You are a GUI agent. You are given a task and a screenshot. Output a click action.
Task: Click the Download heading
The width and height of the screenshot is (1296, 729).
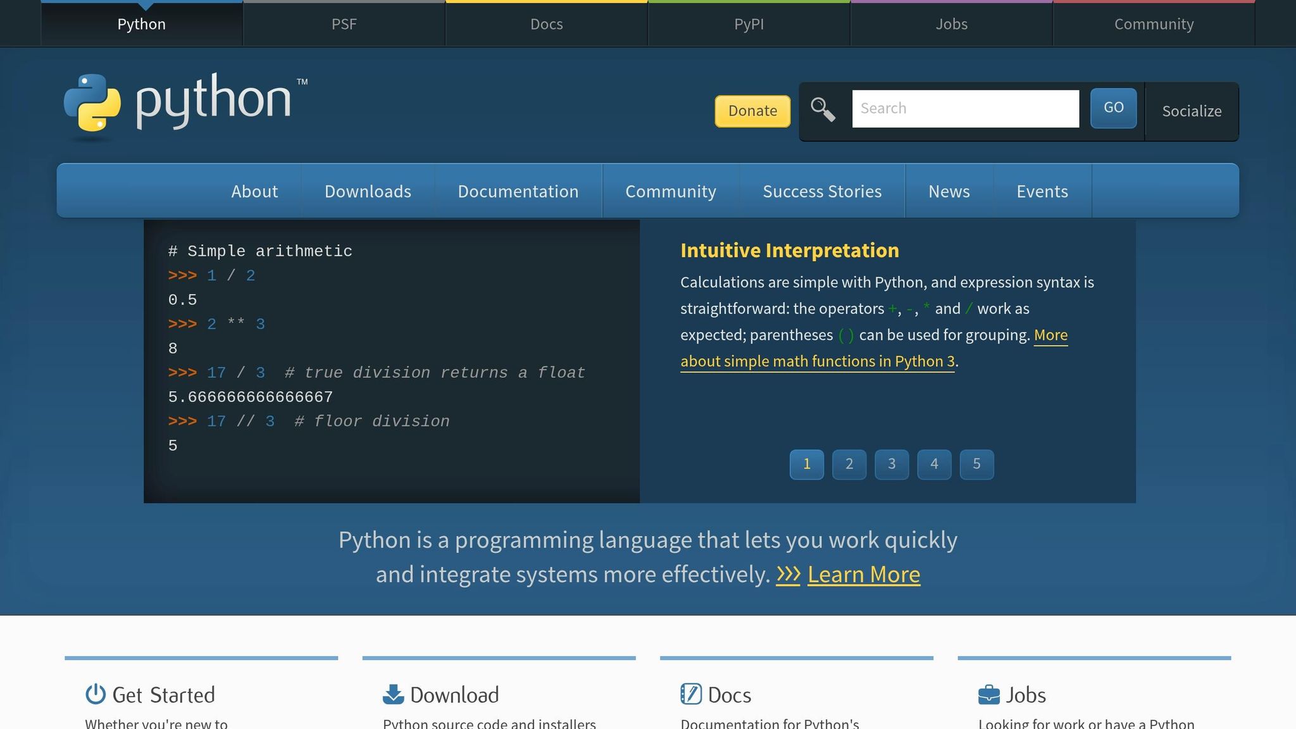coord(454,695)
